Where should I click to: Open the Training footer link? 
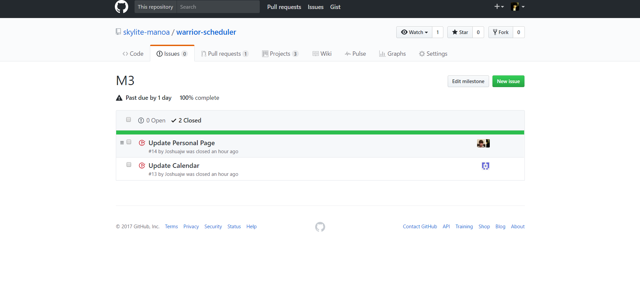(464, 227)
